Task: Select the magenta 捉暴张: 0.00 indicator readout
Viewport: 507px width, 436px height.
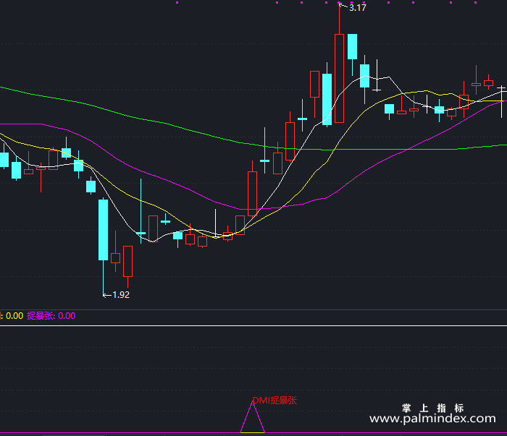Action: tap(51, 316)
